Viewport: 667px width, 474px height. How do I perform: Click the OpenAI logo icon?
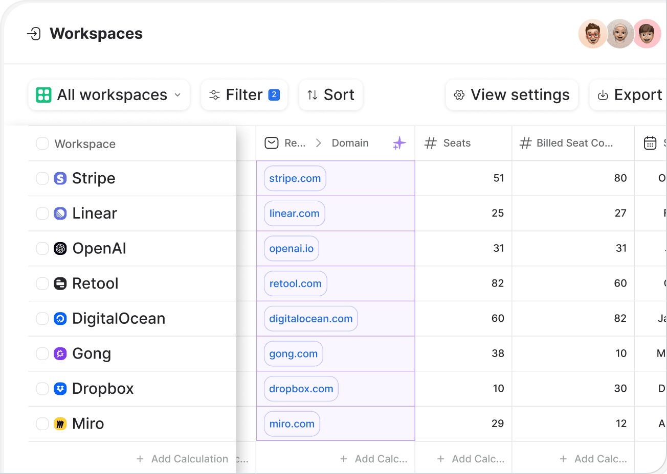[60, 248]
